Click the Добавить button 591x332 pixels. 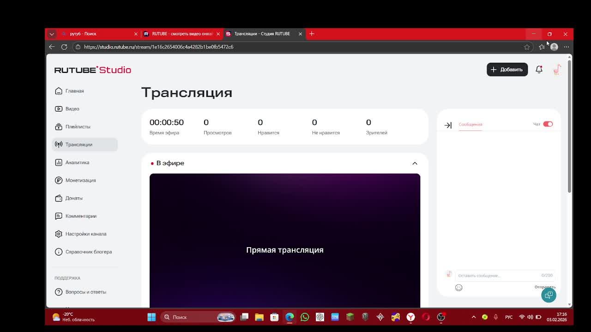(x=507, y=70)
